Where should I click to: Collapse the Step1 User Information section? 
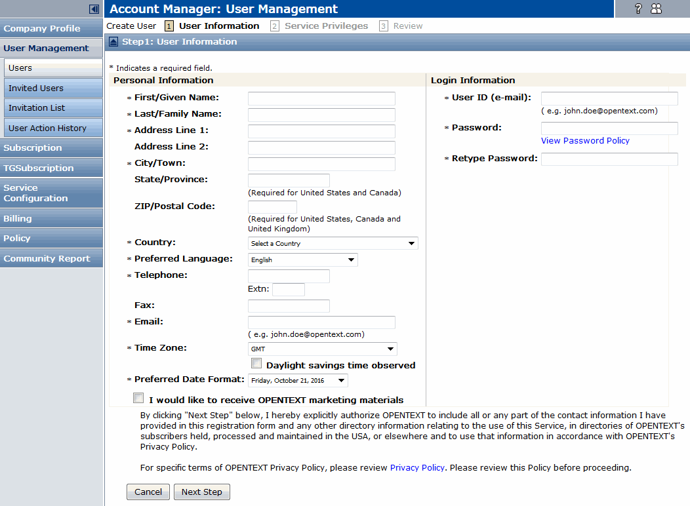point(113,42)
